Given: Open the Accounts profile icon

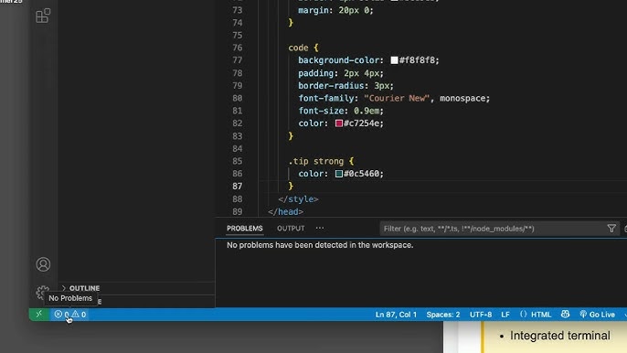Looking at the screenshot, I should click(x=43, y=264).
